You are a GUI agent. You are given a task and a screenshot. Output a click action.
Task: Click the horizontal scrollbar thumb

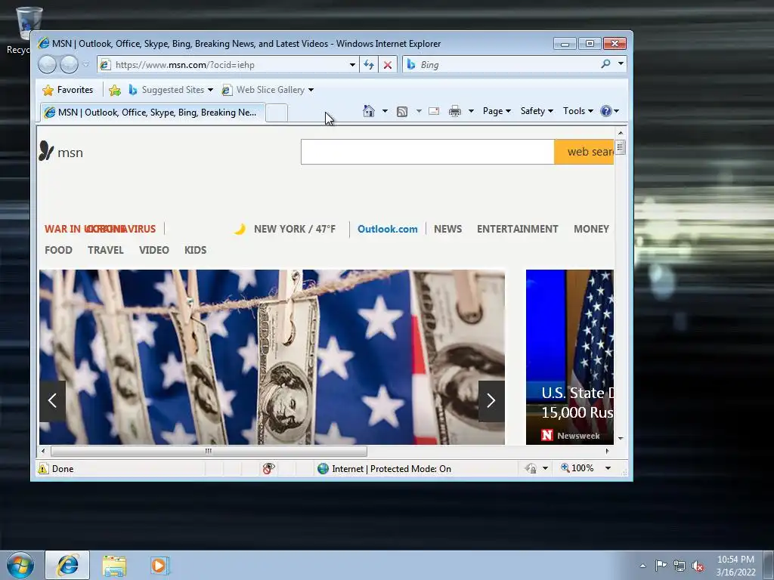[209, 451]
